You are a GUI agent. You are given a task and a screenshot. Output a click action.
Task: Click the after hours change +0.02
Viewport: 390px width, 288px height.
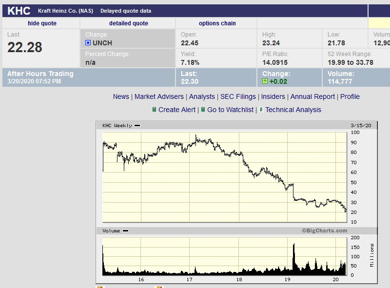click(278, 81)
